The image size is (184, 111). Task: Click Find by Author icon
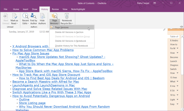click(x=34, y=16)
